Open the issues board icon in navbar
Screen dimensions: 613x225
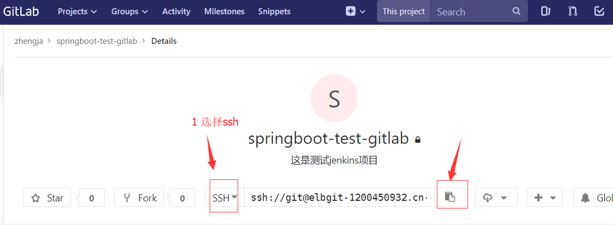[x=545, y=12]
